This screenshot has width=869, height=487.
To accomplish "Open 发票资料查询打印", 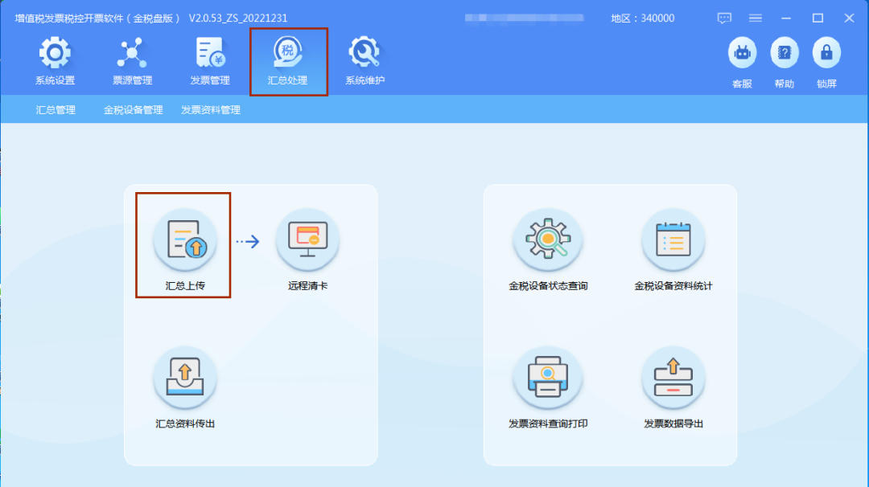I will (548, 379).
